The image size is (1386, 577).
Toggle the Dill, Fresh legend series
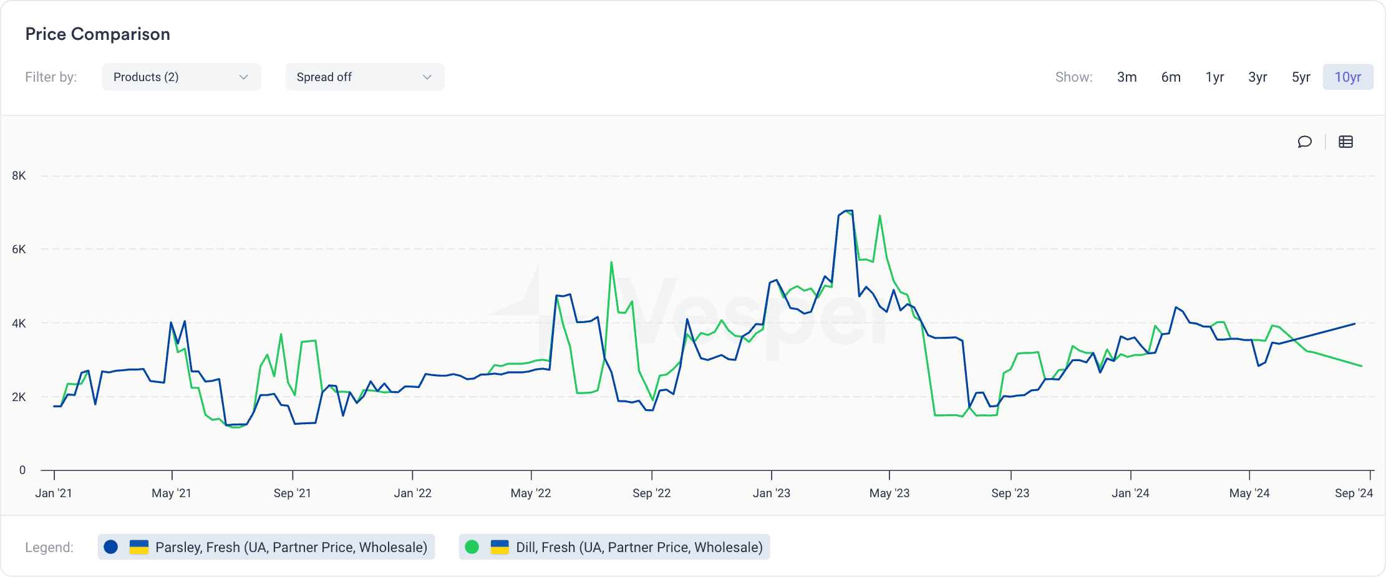pyautogui.click(x=614, y=547)
